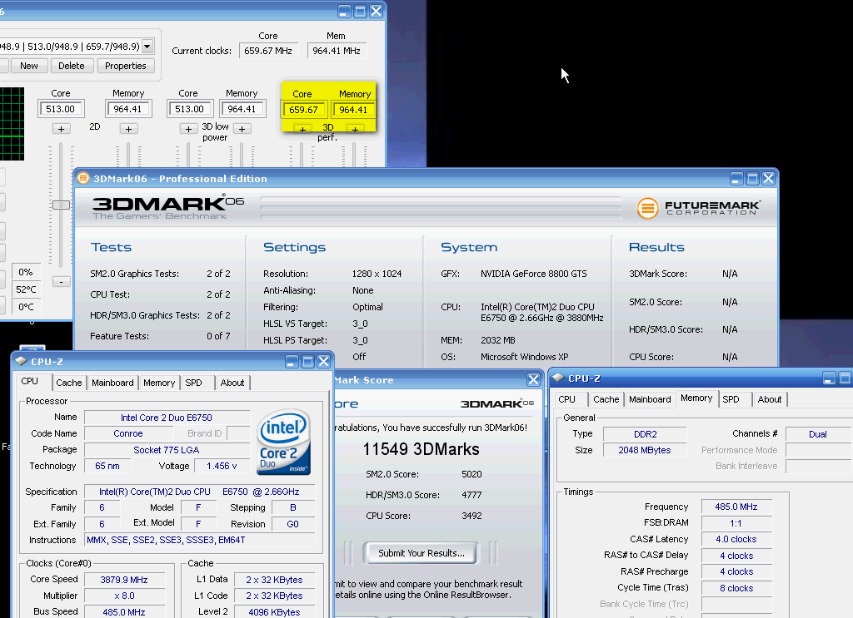The width and height of the screenshot is (853, 618).
Task: Click the 3DMark06 title bar icon
Action: [x=83, y=179]
